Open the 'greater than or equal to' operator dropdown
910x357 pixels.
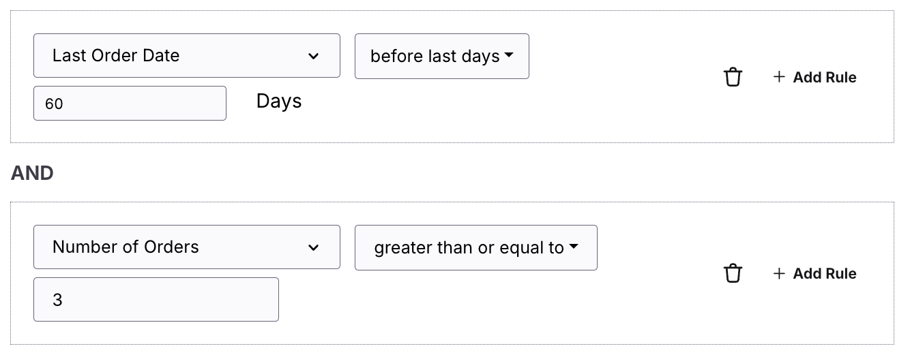(x=476, y=247)
